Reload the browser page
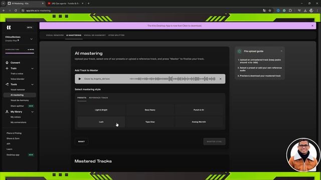Viewport: 321px width, 180px height. pyautogui.click(x=16, y=10)
